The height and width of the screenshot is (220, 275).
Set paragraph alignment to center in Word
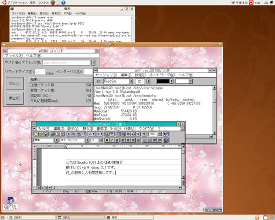tap(128, 141)
